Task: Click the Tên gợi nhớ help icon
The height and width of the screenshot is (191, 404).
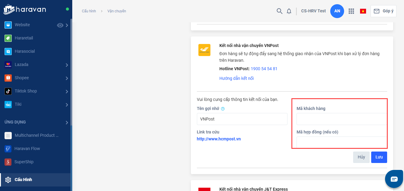Action: pos(223,109)
